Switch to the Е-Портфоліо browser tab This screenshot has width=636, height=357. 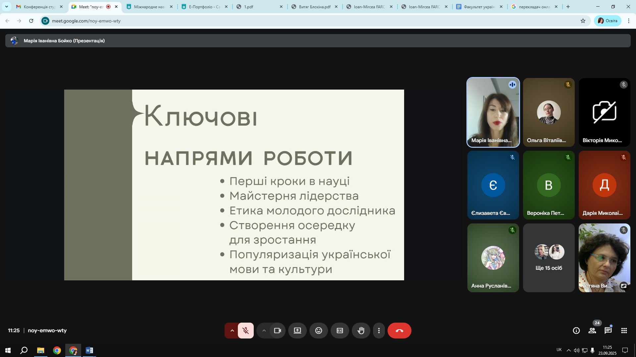click(204, 7)
